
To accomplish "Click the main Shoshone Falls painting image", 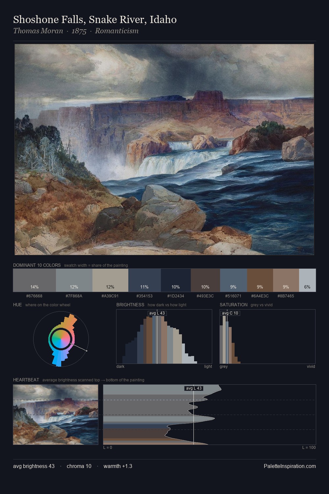I will click(x=164, y=150).
